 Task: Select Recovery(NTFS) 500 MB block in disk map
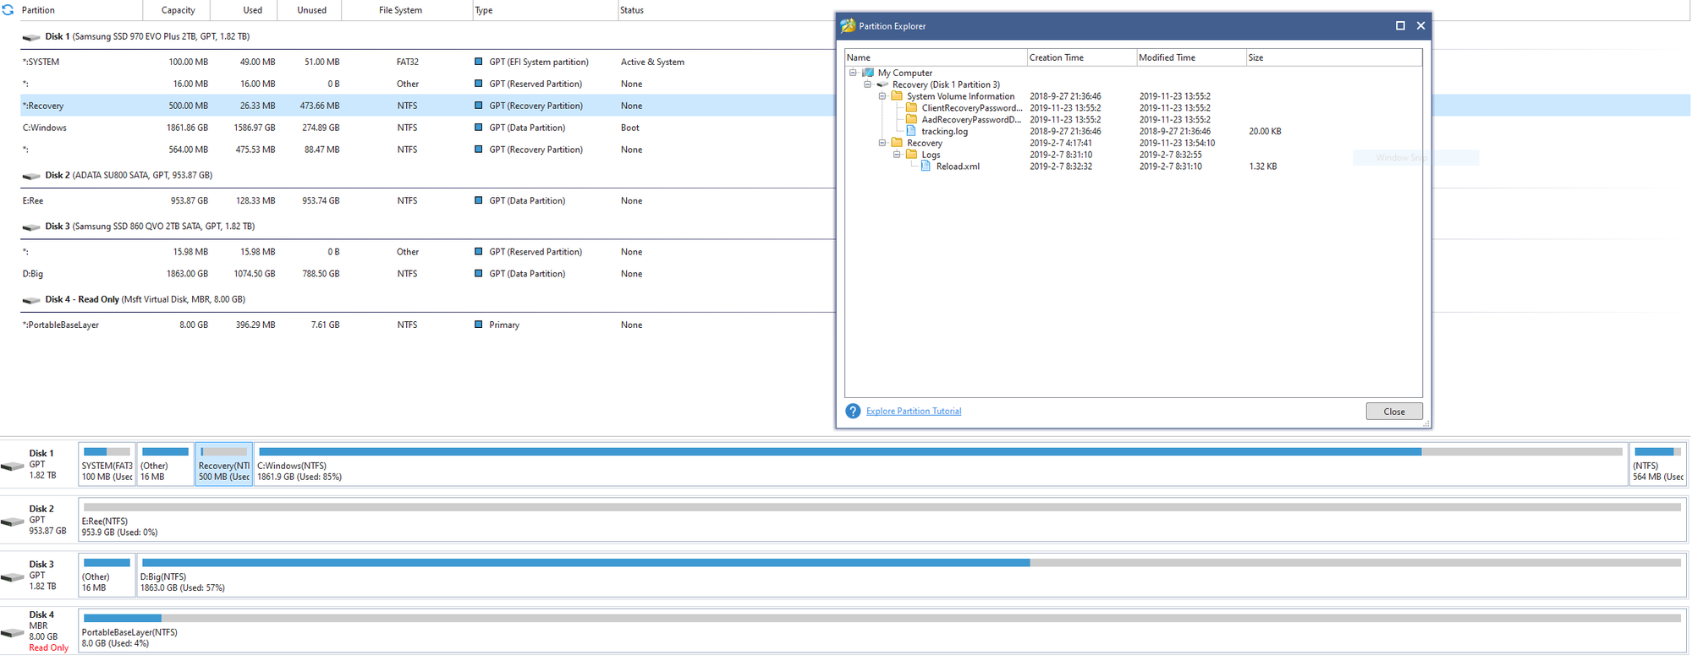[224, 464]
